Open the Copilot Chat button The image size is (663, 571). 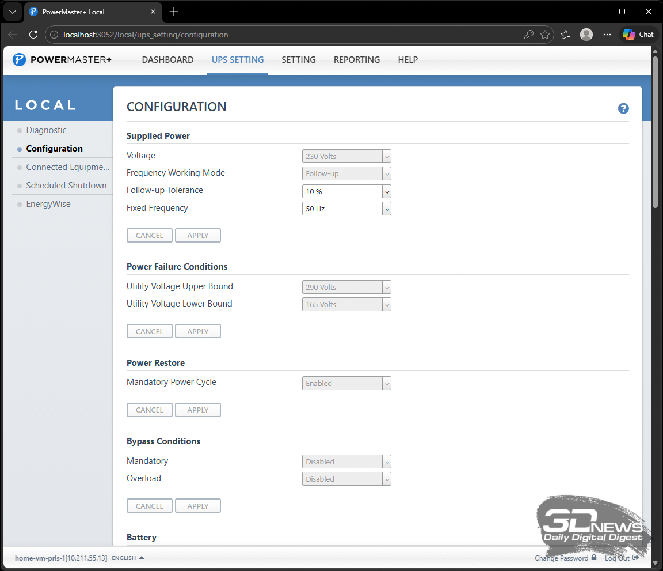point(638,35)
